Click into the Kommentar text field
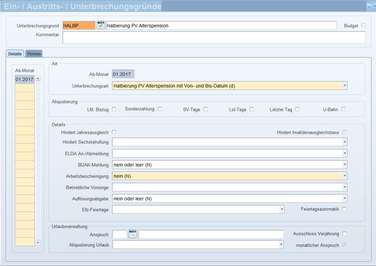Image resolution: width=376 pixels, height=266 pixels. click(x=214, y=38)
